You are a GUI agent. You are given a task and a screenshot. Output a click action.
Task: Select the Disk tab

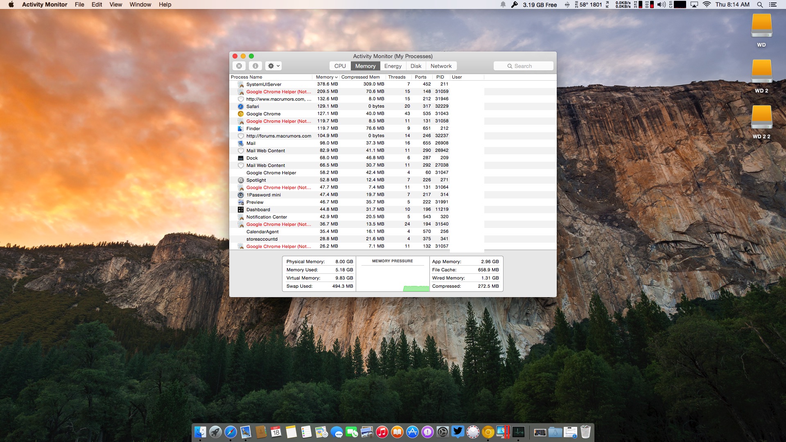(416, 66)
